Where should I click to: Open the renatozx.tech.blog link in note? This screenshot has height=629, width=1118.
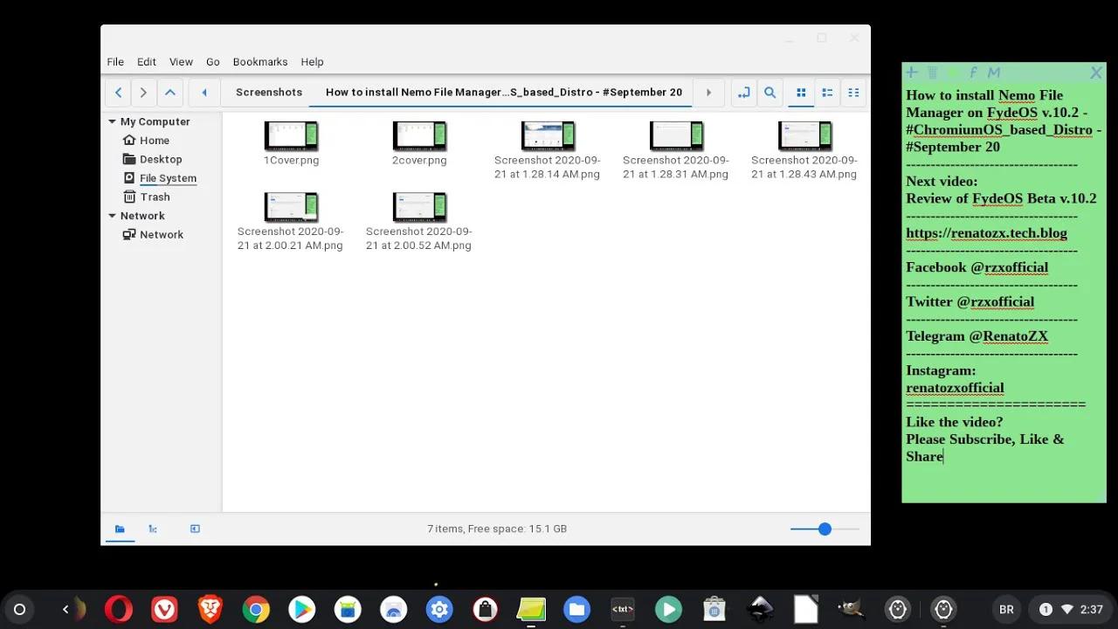point(986,233)
